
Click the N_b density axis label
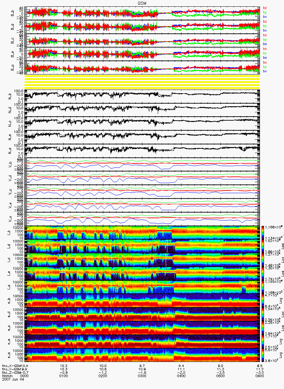coord(10,97)
